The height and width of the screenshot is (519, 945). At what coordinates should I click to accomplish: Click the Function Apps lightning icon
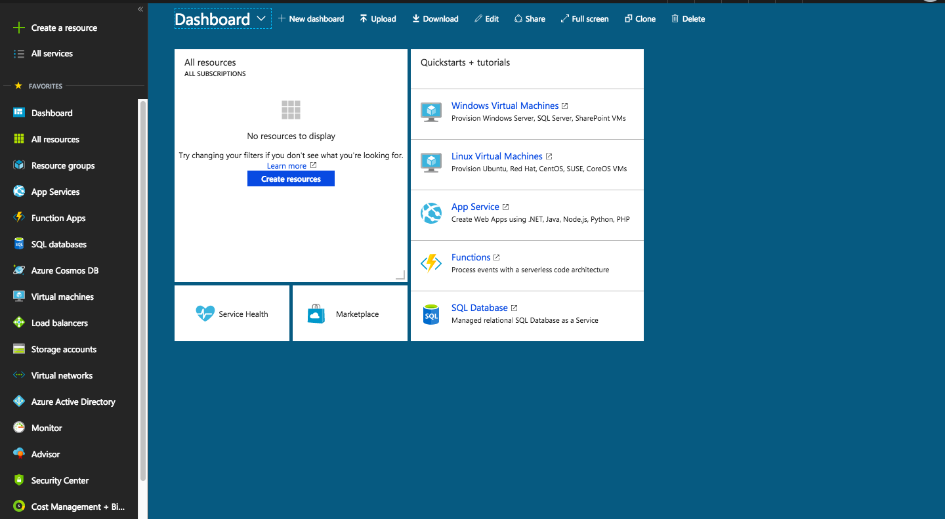click(x=19, y=218)
